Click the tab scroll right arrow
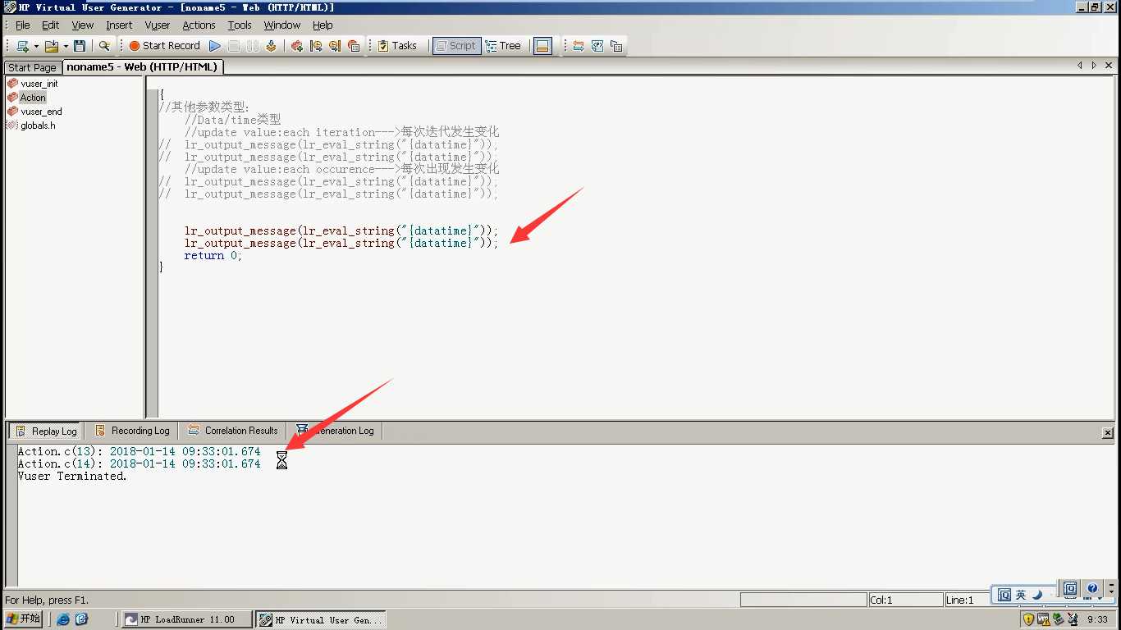The height and width of the screenshot is (630, 1121). (1094, 66)
